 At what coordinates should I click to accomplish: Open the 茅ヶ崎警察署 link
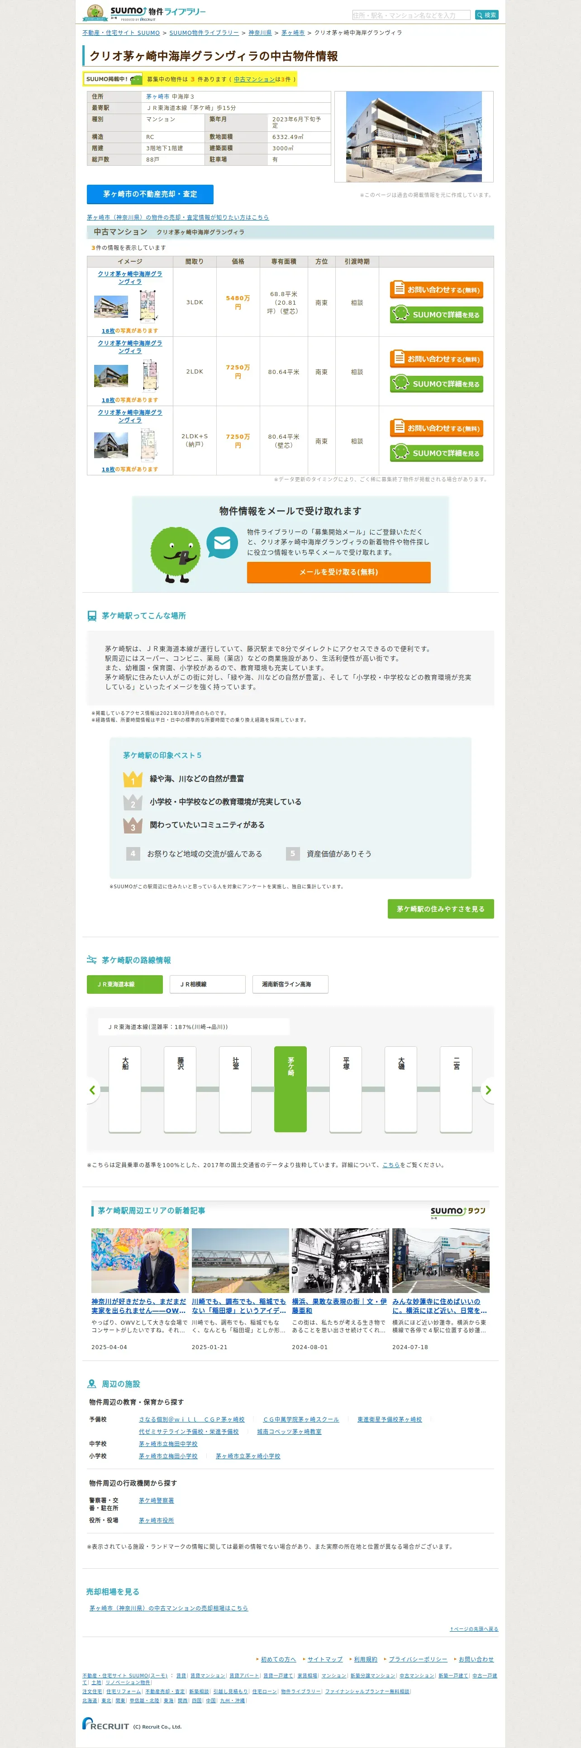(x=157, y=1500)
